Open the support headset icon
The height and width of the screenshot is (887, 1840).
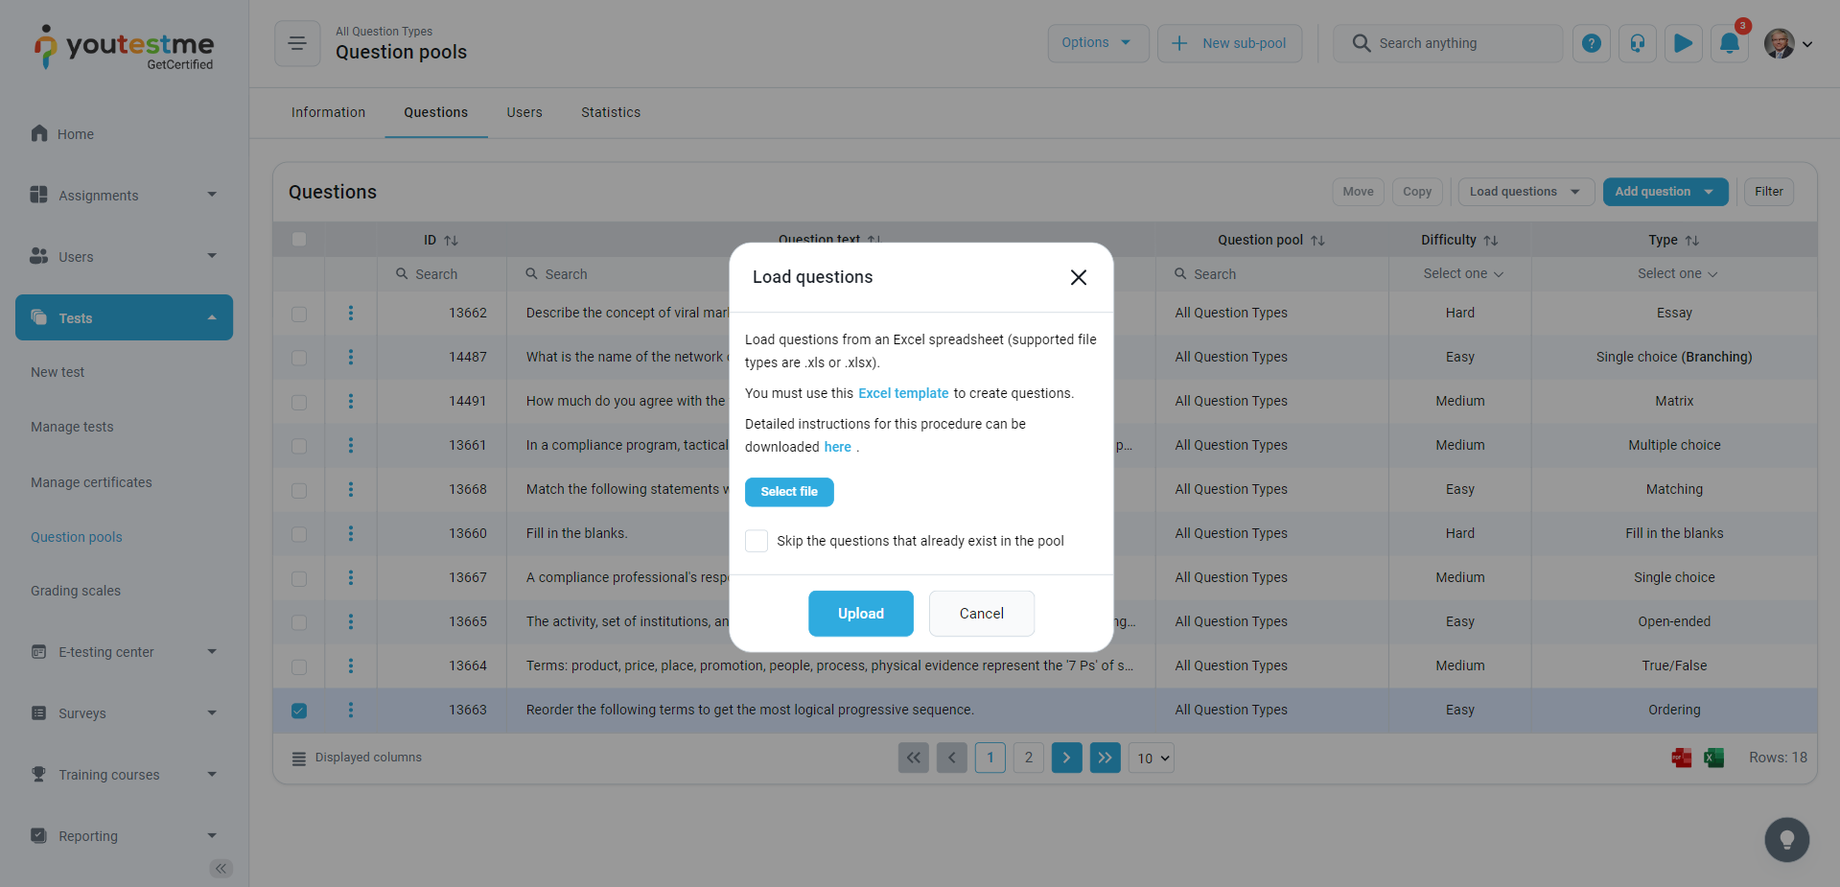[1637, 43]
